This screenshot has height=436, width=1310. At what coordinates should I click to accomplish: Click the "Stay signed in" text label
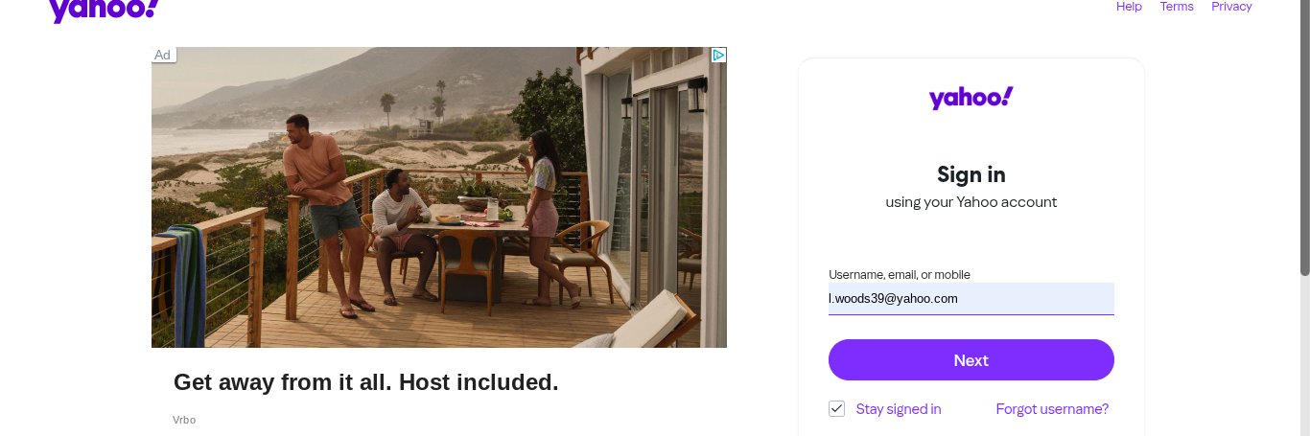(x=899, y=409)
